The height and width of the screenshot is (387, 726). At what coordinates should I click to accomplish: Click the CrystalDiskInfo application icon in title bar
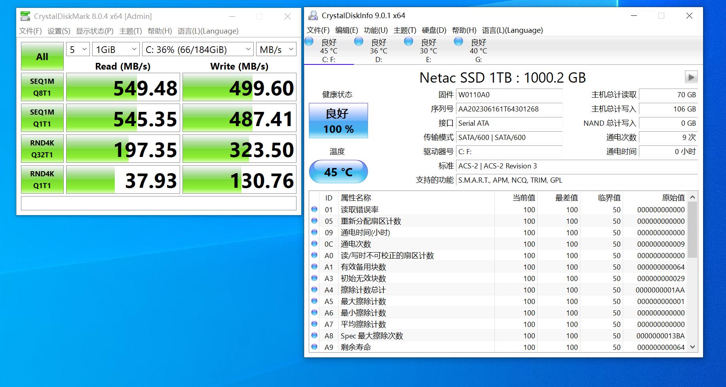(x=313, y=15)
